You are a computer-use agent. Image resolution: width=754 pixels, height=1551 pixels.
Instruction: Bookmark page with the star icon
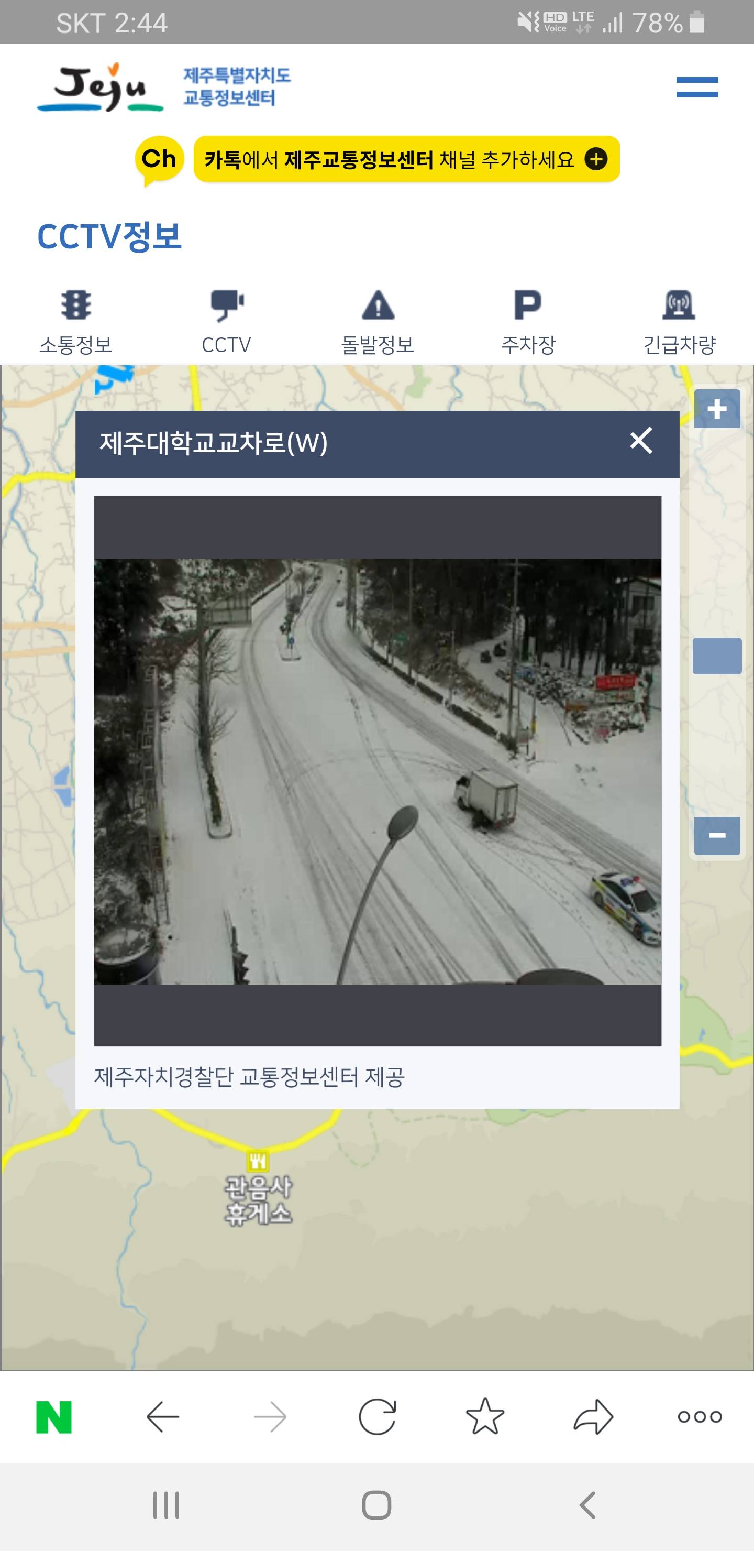pos(485,1416)
